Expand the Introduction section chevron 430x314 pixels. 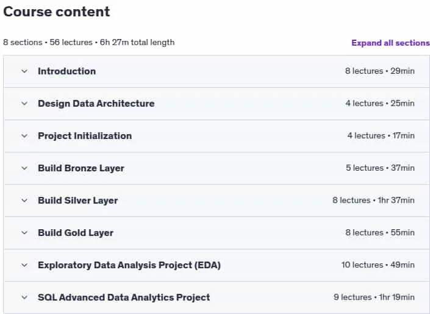tap(24, 71)
